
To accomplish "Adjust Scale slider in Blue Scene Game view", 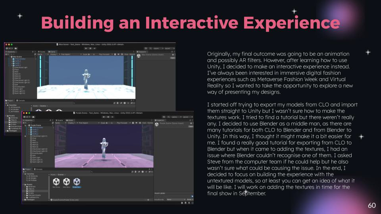I will click(90, 54).
